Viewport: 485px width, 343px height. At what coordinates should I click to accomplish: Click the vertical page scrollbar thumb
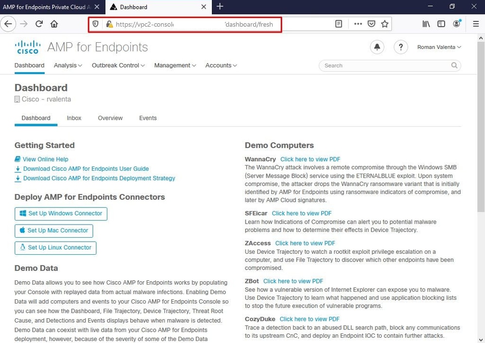(481, 127)
